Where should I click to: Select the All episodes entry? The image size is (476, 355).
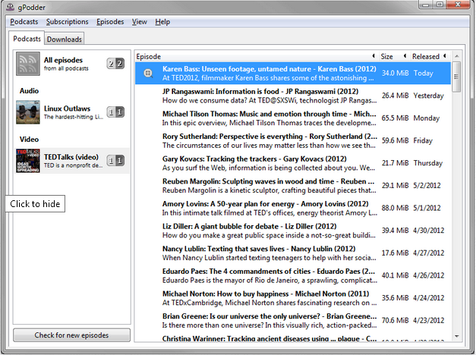tap(71, 64)
